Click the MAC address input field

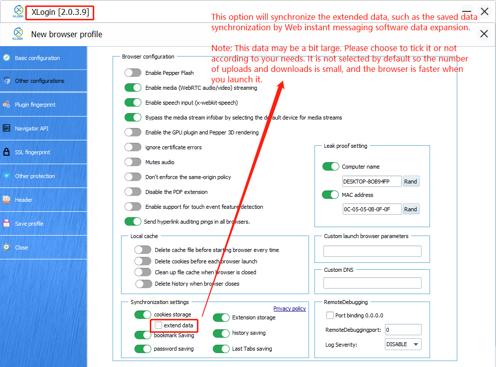click(x=372, y=209)
